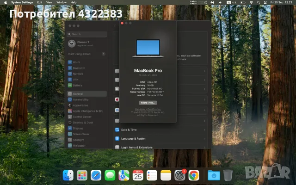Open Battery settings in the sidebar

coord(86,85)
